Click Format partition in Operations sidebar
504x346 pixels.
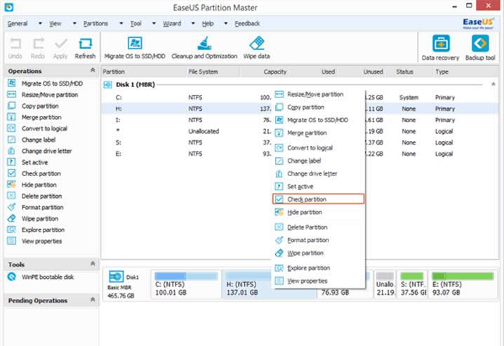(x=42, y=207)
